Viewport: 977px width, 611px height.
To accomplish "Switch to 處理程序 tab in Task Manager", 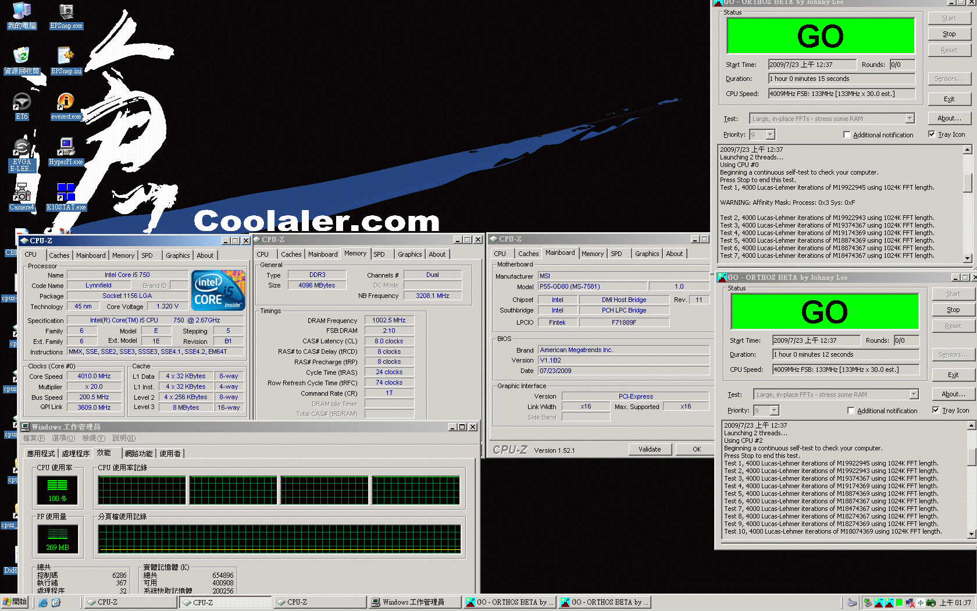I will click(76, 454).
